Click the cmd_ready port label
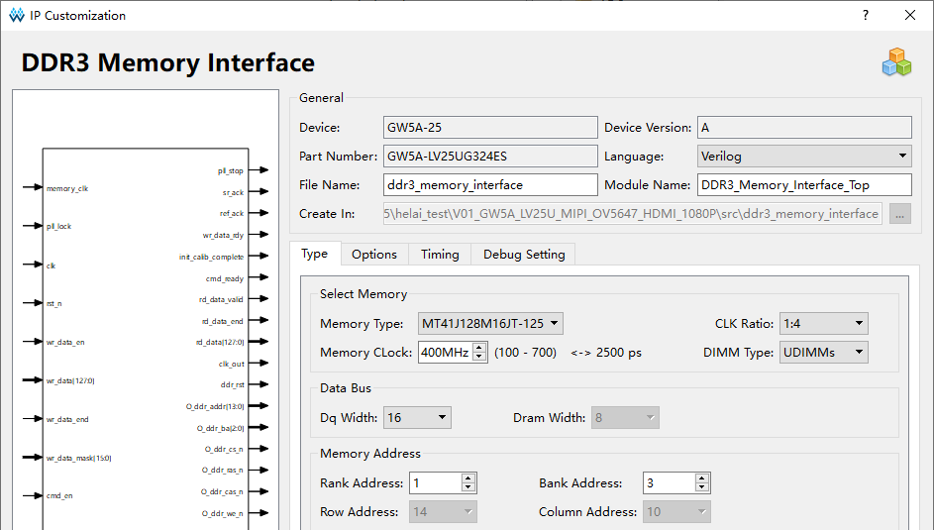This screenshot has width=934, height=530. pyautogui.click(x=225, y=278)
